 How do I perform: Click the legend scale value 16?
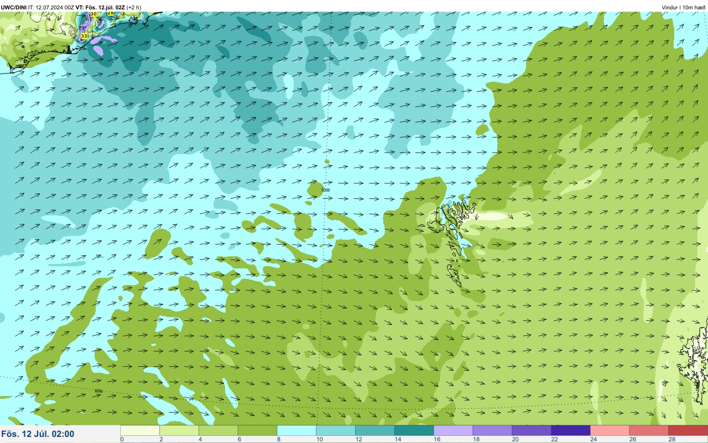tap(437, 440)
